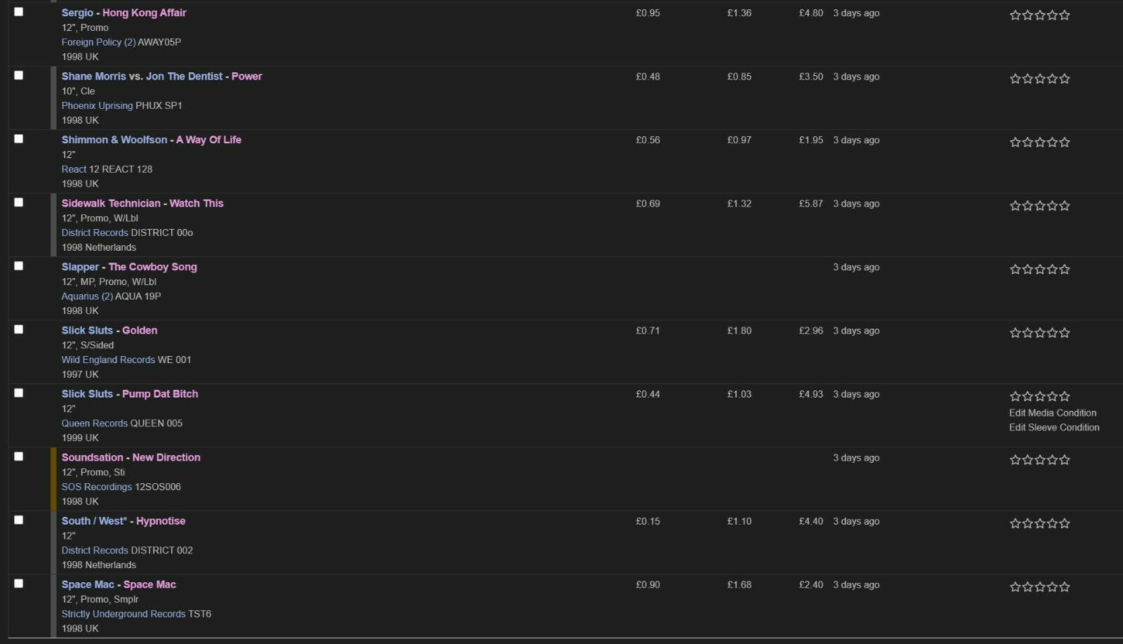Select the Slapper Cowboy Song row checkbox
The image size is (1123, 644).
click(x=19, y=266)
